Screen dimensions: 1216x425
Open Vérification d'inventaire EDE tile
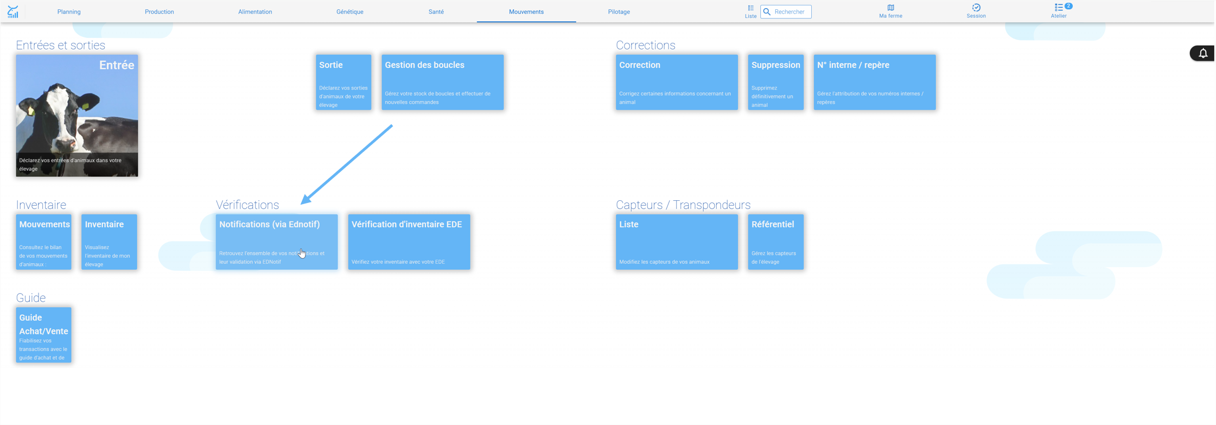point(409,242)
